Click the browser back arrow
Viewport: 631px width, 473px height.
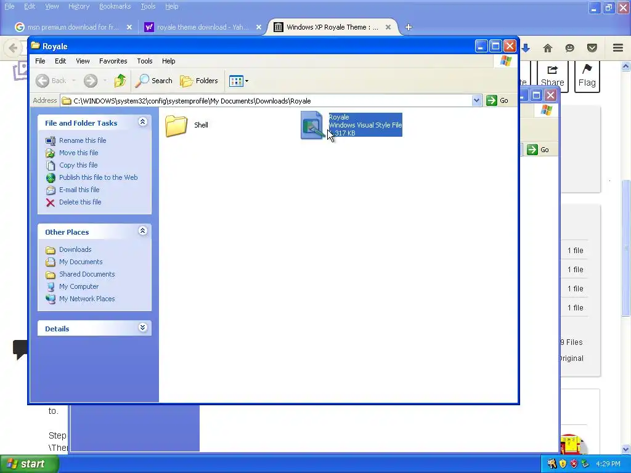12,48
